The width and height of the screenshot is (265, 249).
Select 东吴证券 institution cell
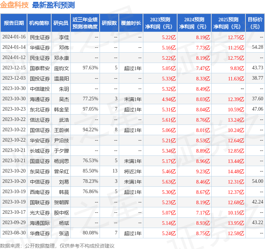click(x=40, y=171)
